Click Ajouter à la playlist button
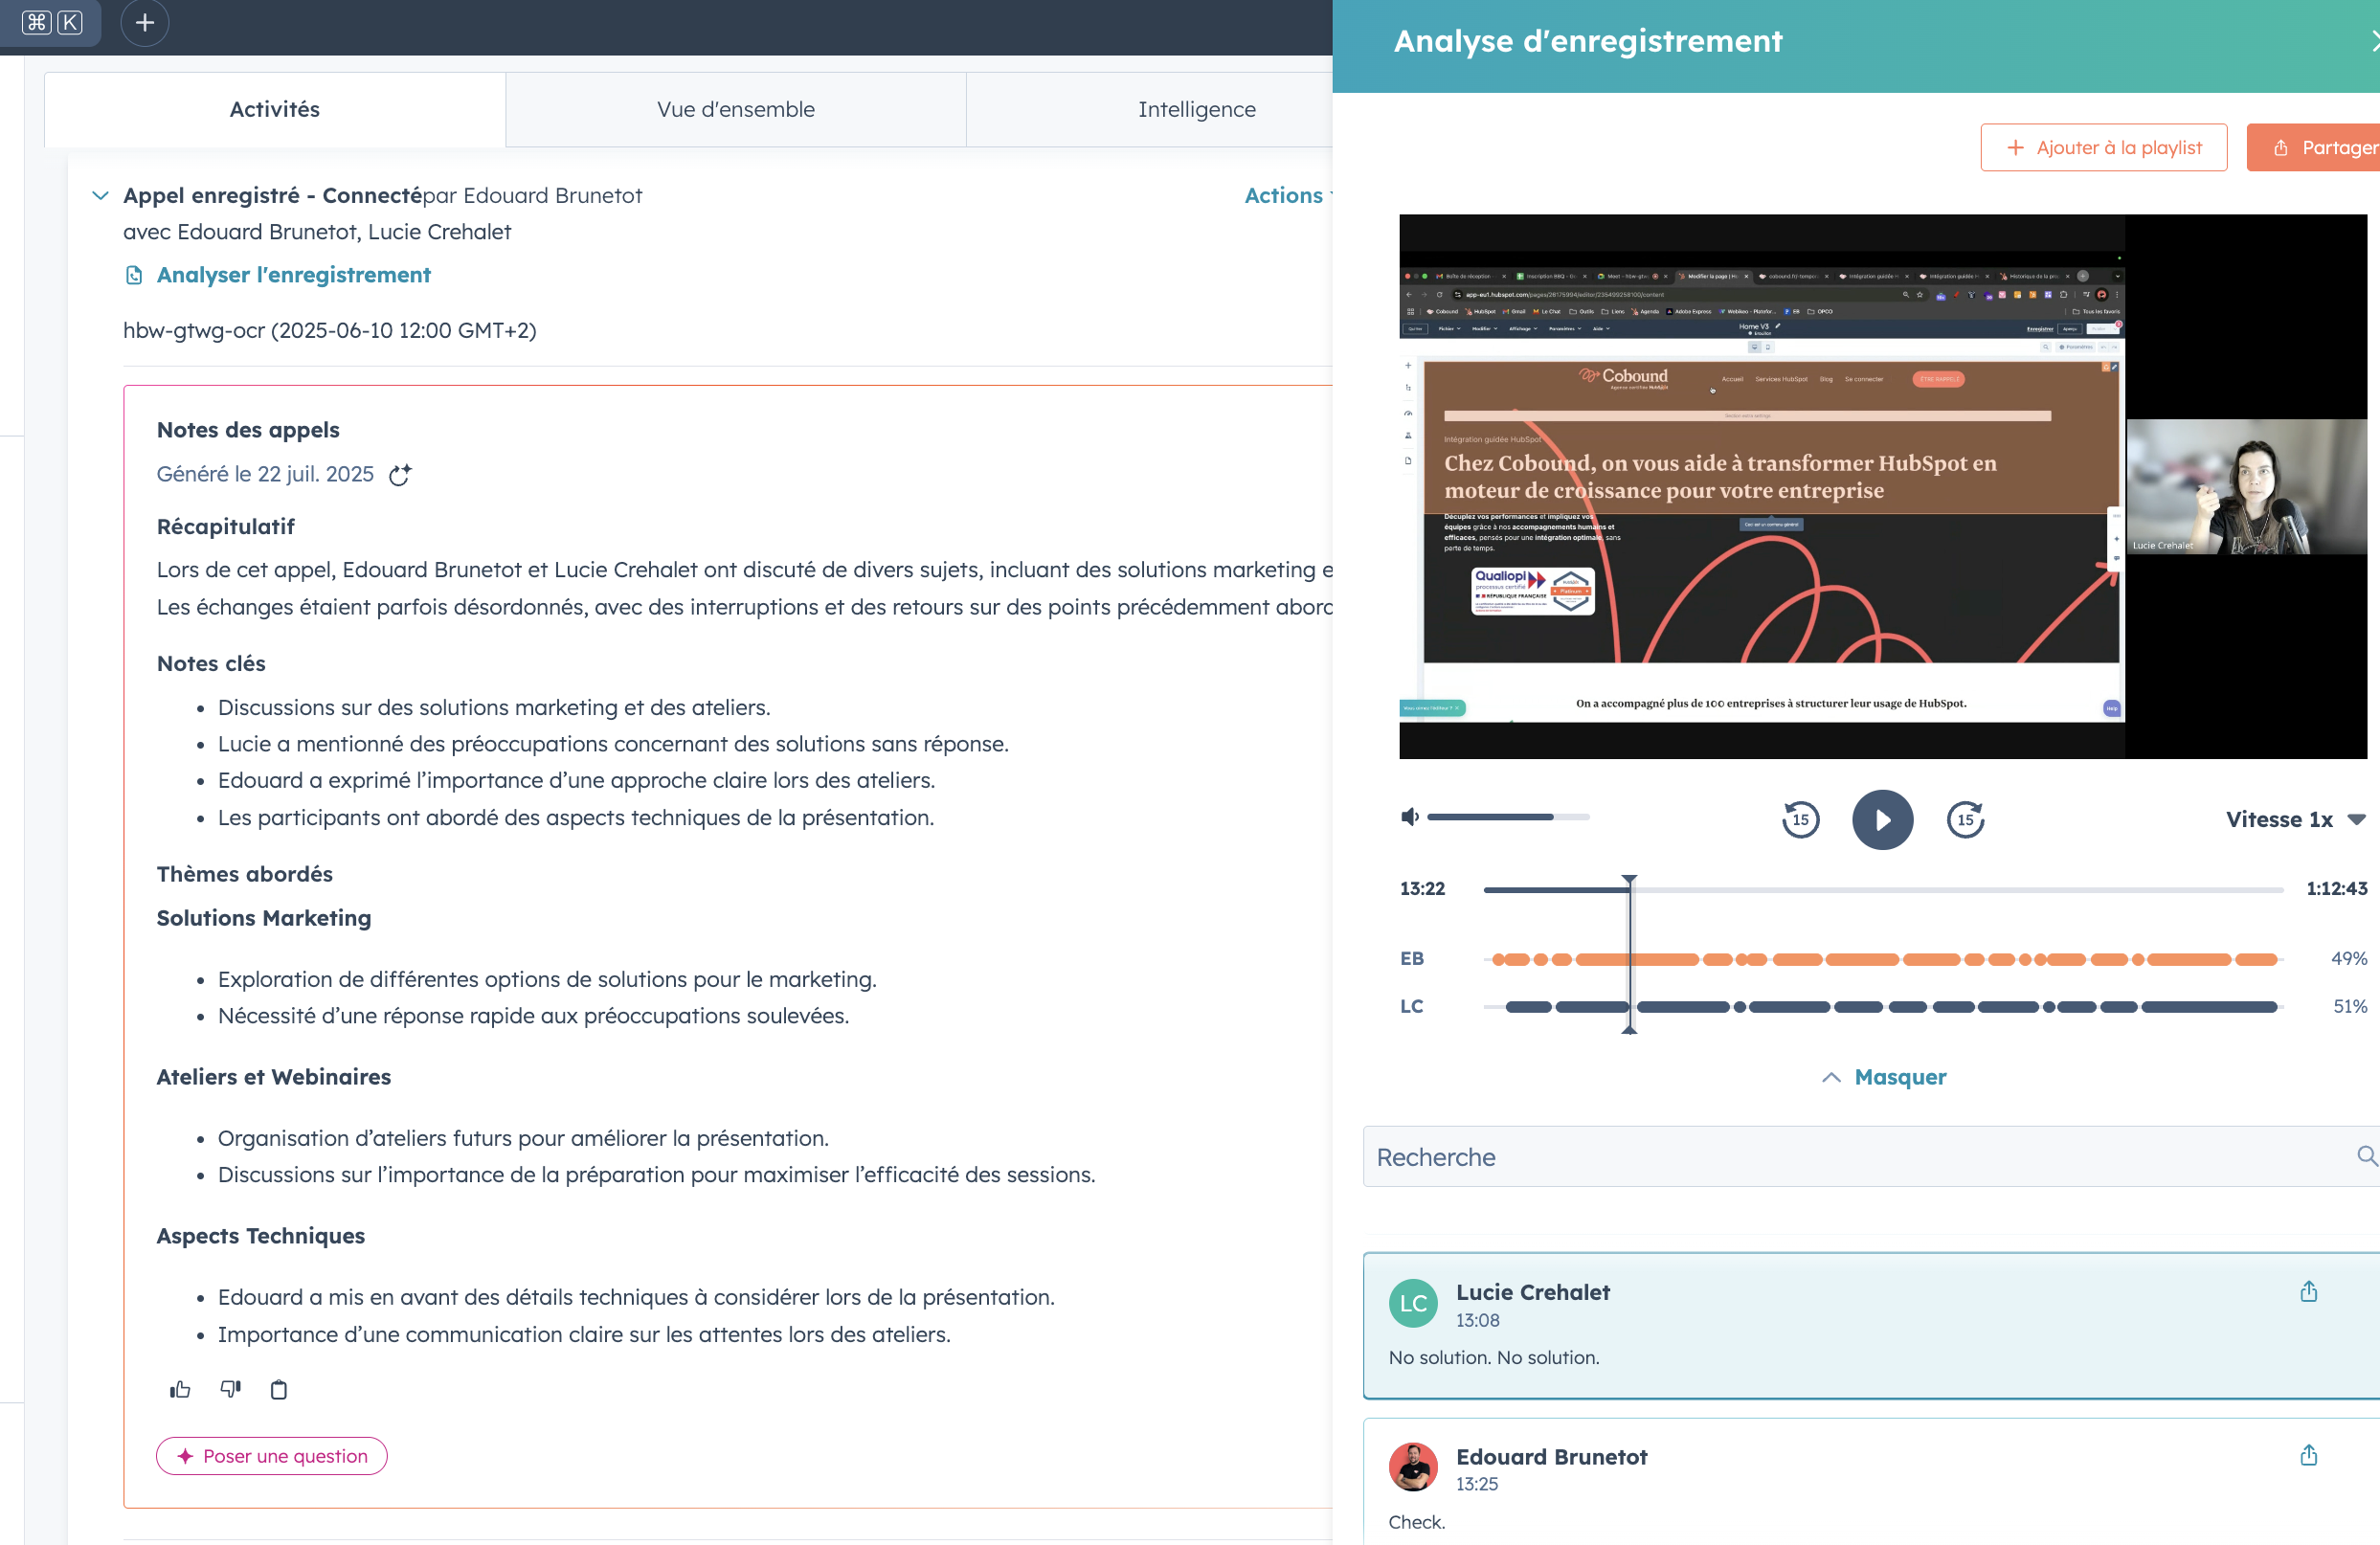2380x1545 pixels. tap(2103, 148)
